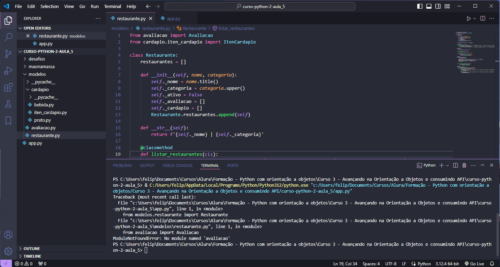Open the Terminal menu
The width and height of the screenshot is (500, 267).
113,6
